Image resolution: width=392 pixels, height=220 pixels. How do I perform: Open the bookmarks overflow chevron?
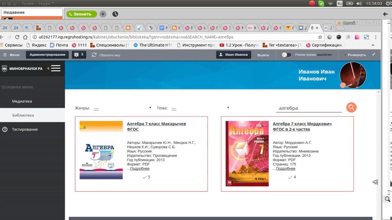click(x=373, y=45)
